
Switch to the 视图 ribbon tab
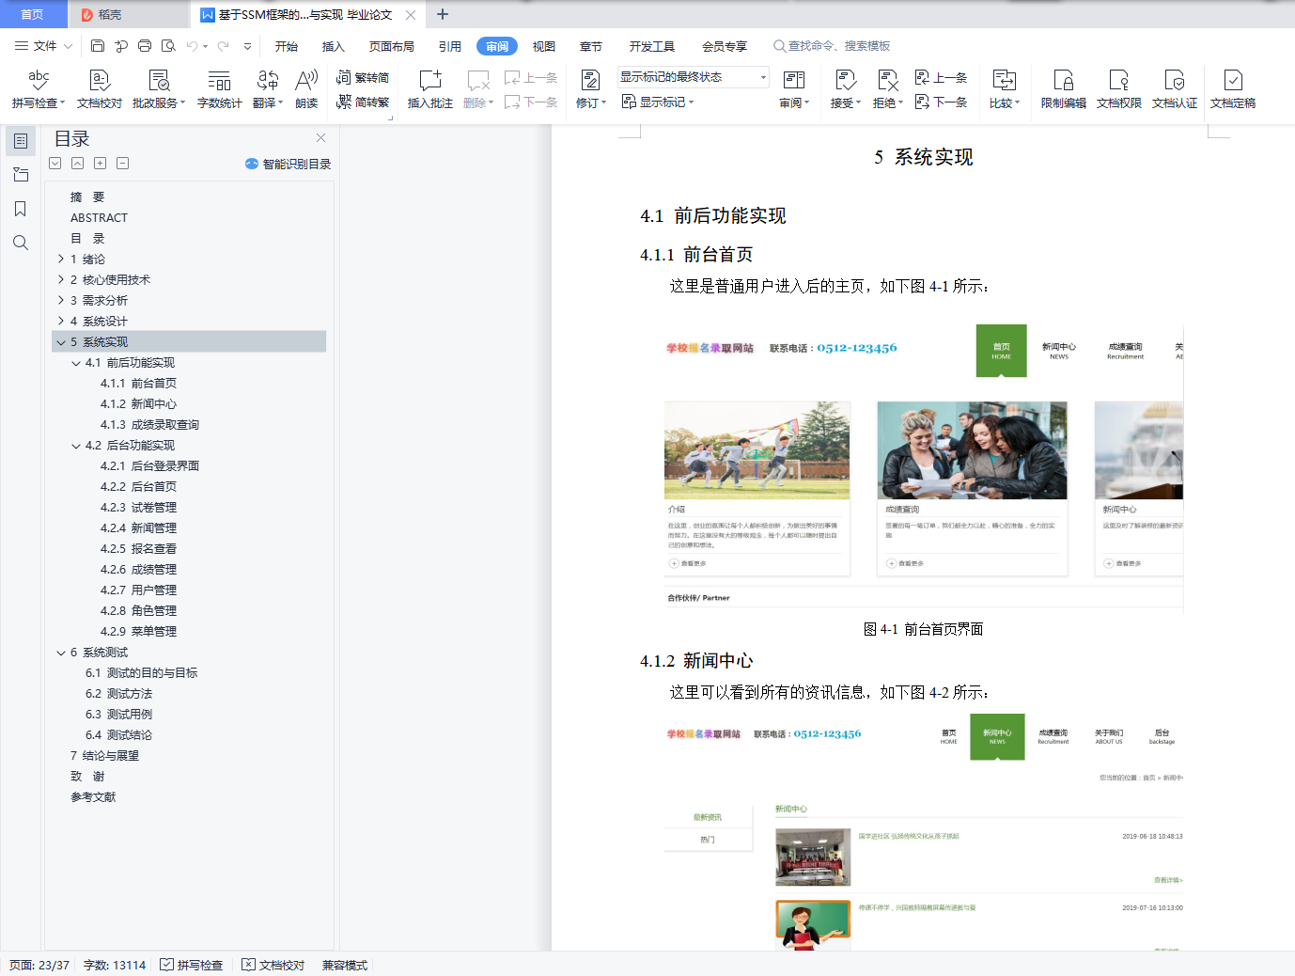coord(544,46)
